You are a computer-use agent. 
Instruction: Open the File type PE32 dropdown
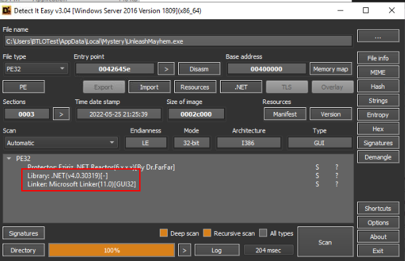36,69
